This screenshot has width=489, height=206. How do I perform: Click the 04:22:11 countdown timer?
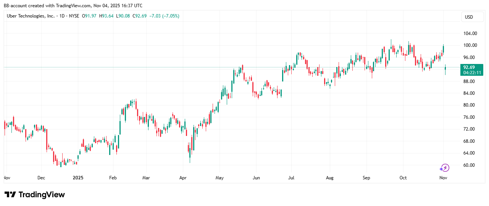coord(471,72)
